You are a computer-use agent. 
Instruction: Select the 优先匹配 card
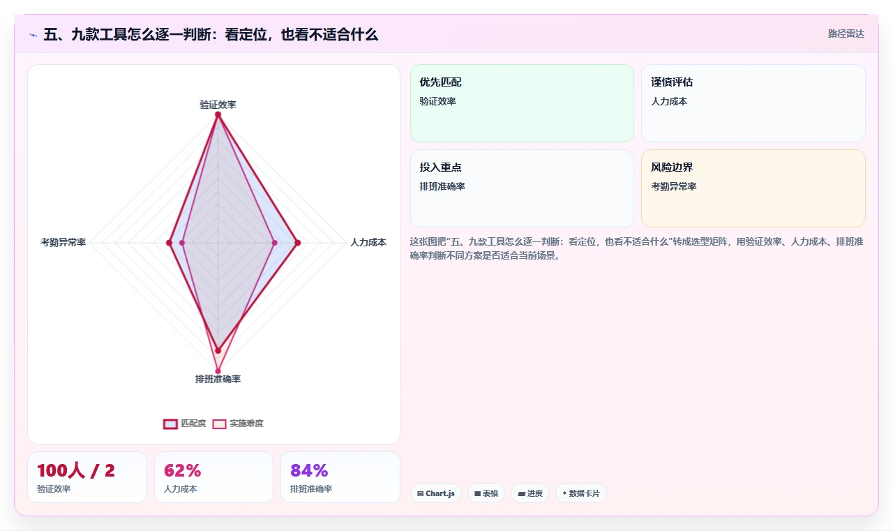point(522,103)
